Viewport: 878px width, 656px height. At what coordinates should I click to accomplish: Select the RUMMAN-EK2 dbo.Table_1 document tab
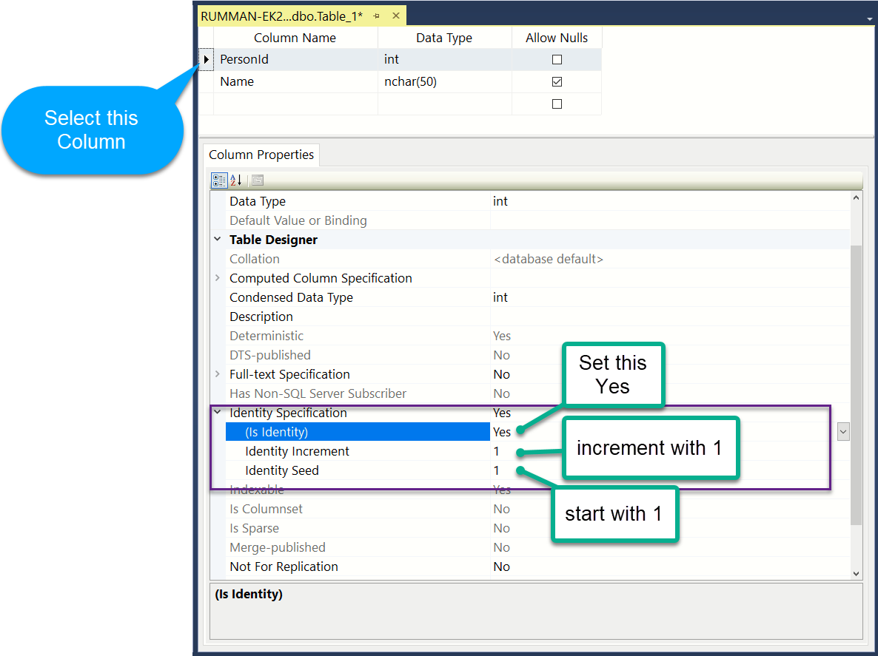(281, 16)
